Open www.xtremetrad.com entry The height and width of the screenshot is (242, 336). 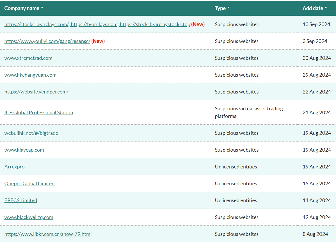pos(28,58)
